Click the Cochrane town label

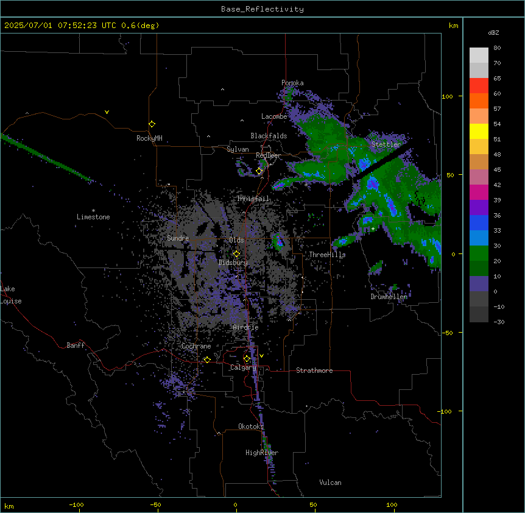click(196, 346)
